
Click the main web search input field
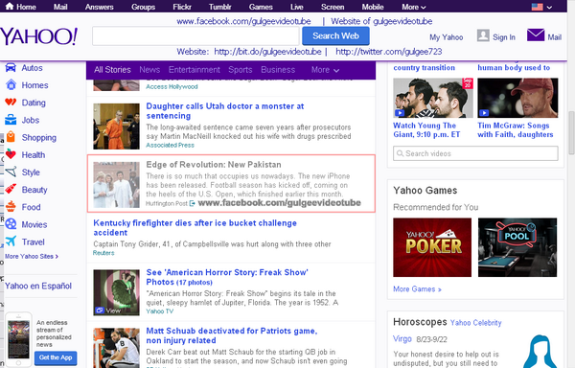tap(195, 35)
